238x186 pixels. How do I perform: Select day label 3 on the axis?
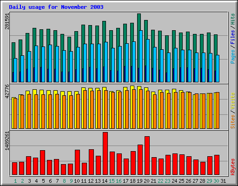click(x=29, y=181)
